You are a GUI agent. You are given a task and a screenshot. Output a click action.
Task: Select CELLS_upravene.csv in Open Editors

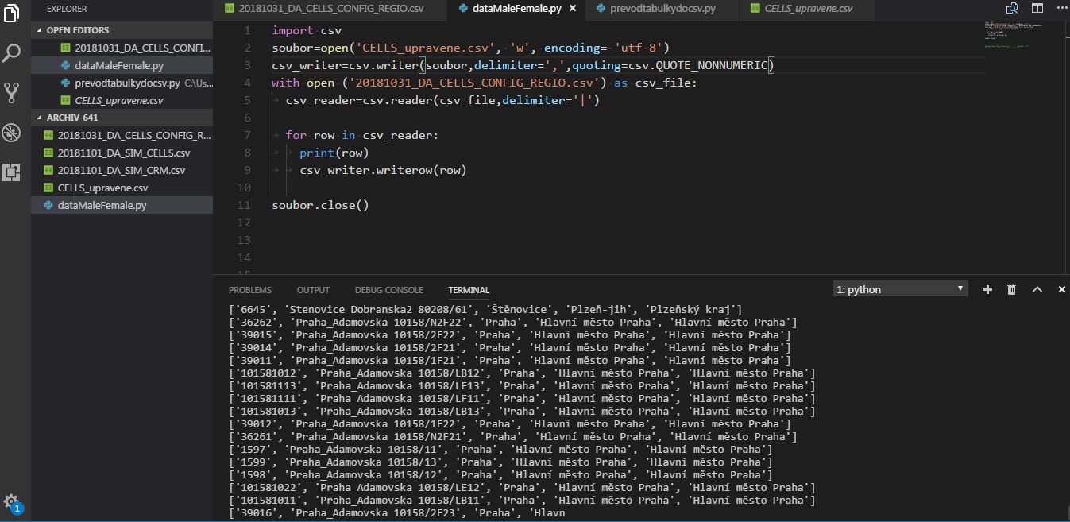122,100
